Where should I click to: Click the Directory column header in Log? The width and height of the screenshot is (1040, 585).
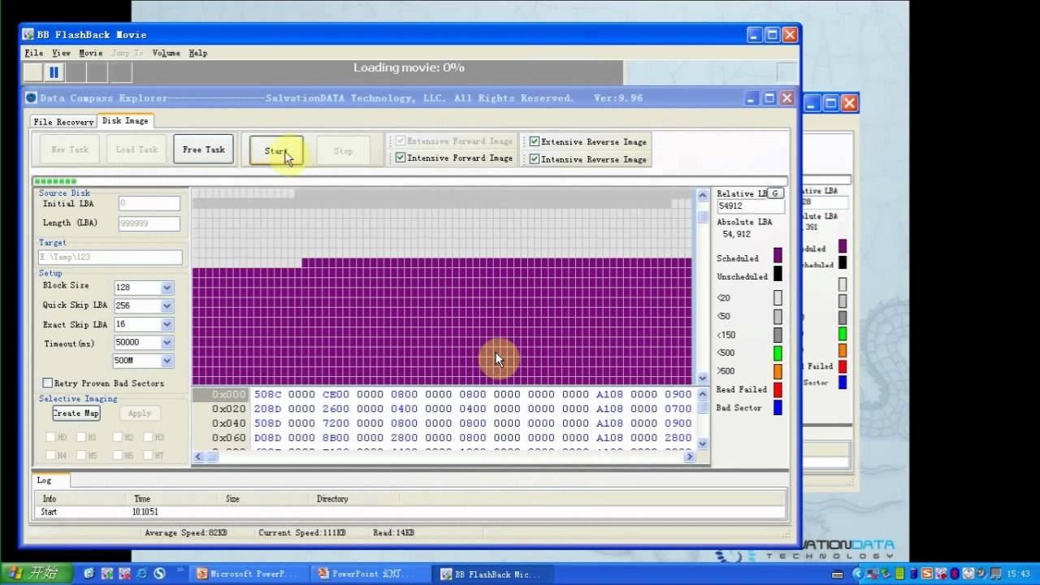point(332,499)
